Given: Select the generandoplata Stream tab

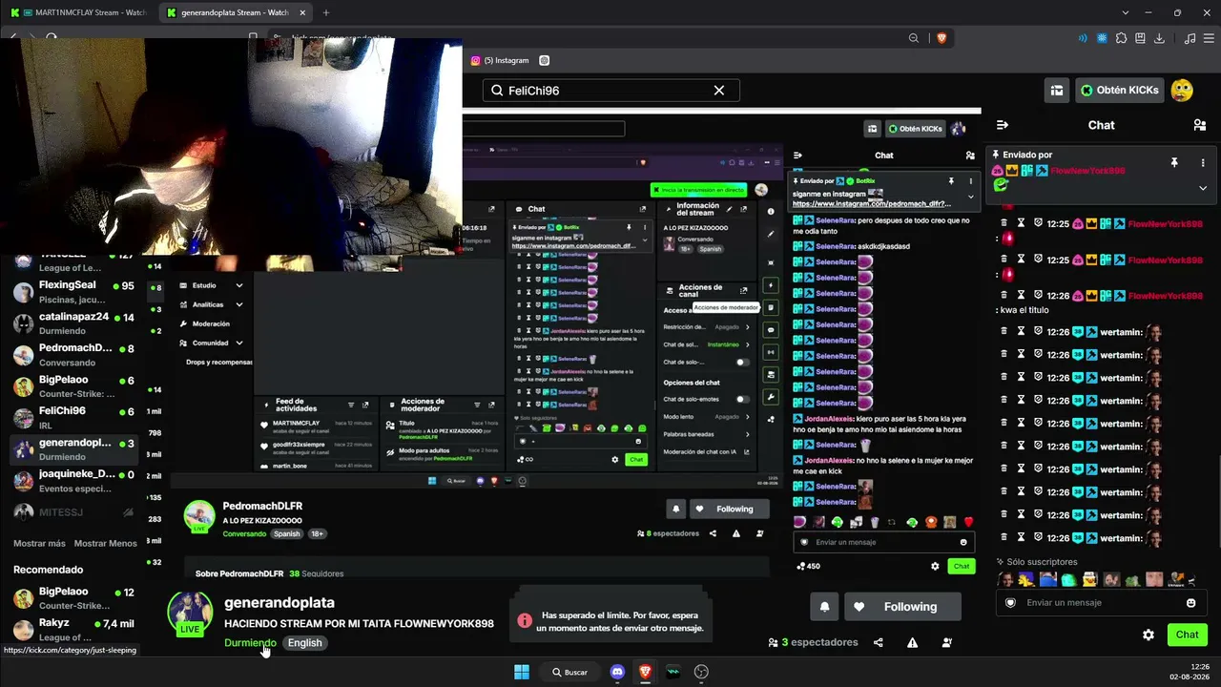Looking at the screenshot, I should click(236, 12).
